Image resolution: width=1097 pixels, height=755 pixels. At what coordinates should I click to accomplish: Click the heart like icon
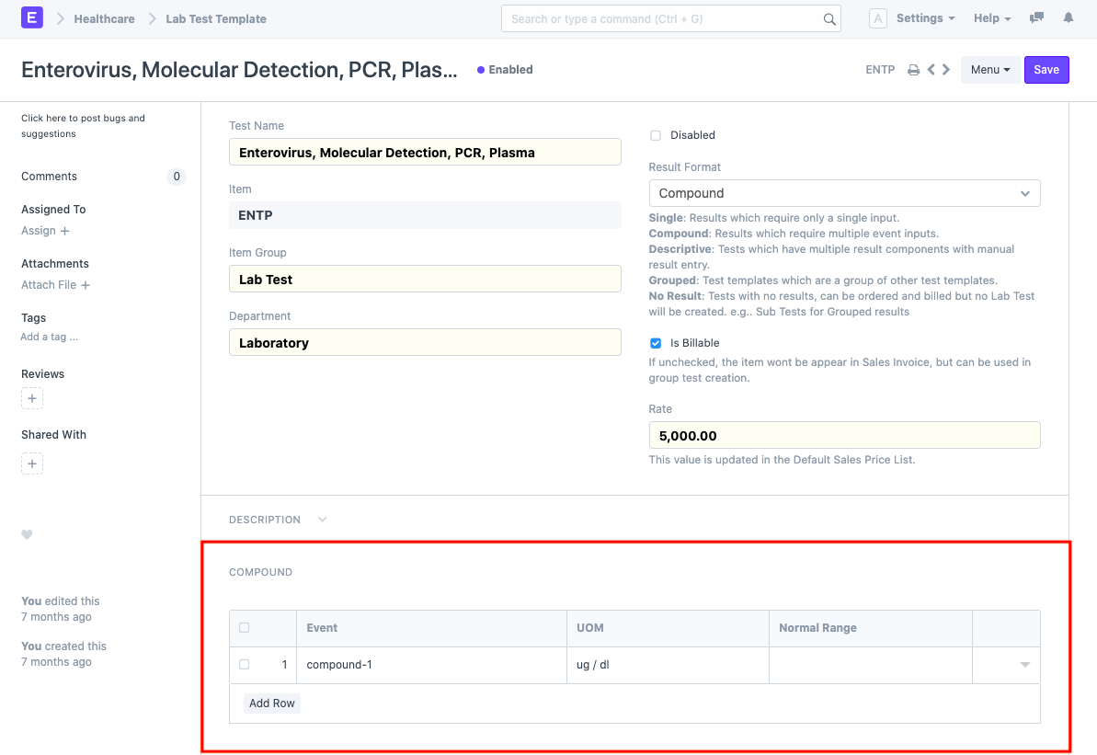pyautogui.click(x=27, y=534)
